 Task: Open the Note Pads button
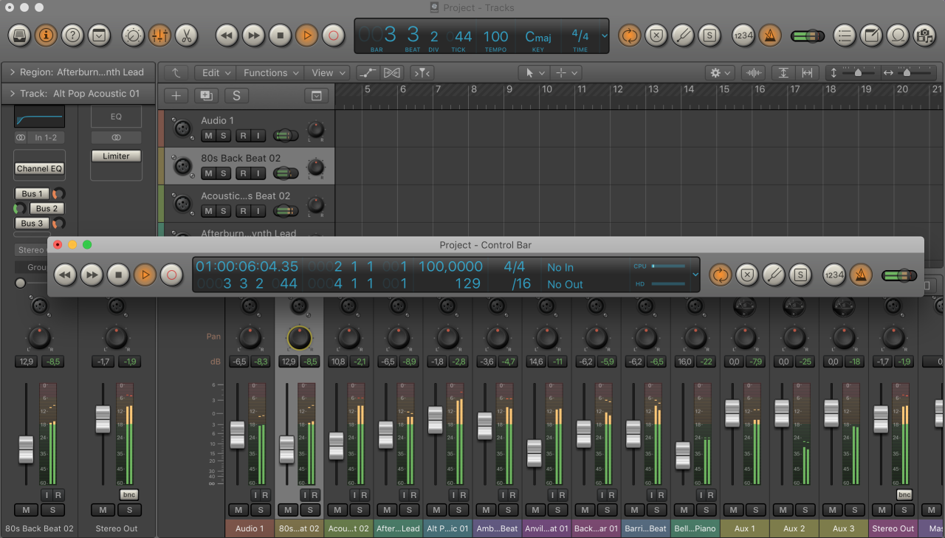pos(871,35)
